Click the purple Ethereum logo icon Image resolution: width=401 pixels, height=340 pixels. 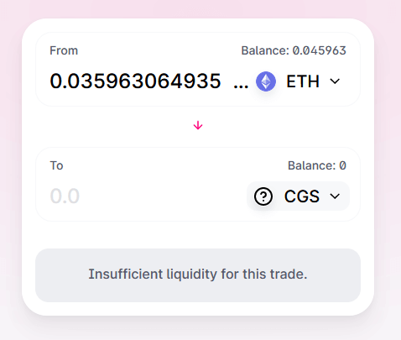coord(266,81)
